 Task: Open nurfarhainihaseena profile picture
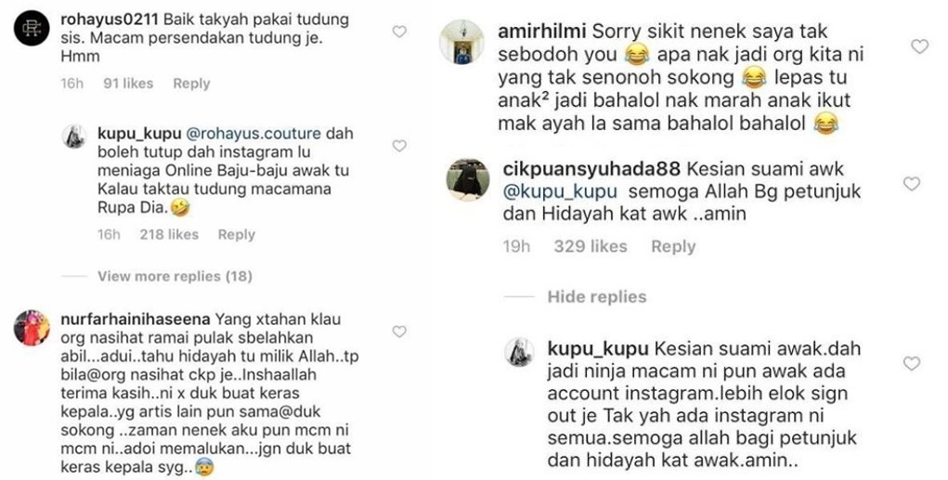click(x=32, y=328)
